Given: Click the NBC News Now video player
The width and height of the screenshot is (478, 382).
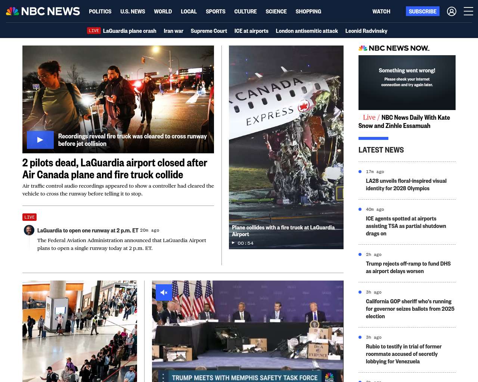Looking at the screenshot, I should 407,82.
